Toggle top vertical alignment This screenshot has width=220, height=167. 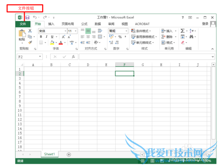83,31
